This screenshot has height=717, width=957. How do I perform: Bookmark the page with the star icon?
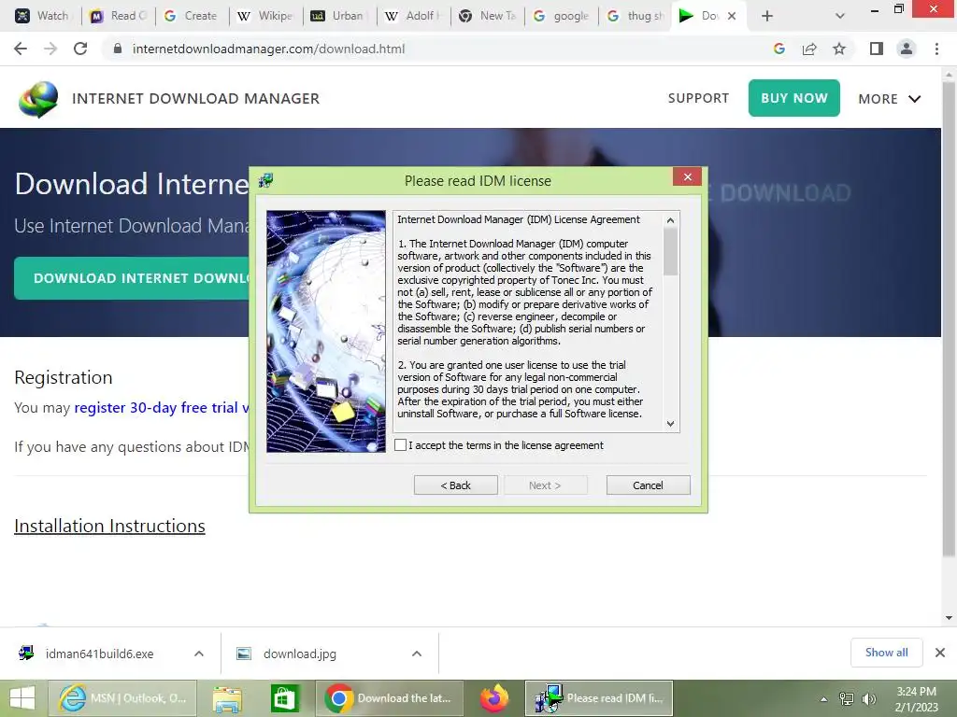[x=839, y=49]
